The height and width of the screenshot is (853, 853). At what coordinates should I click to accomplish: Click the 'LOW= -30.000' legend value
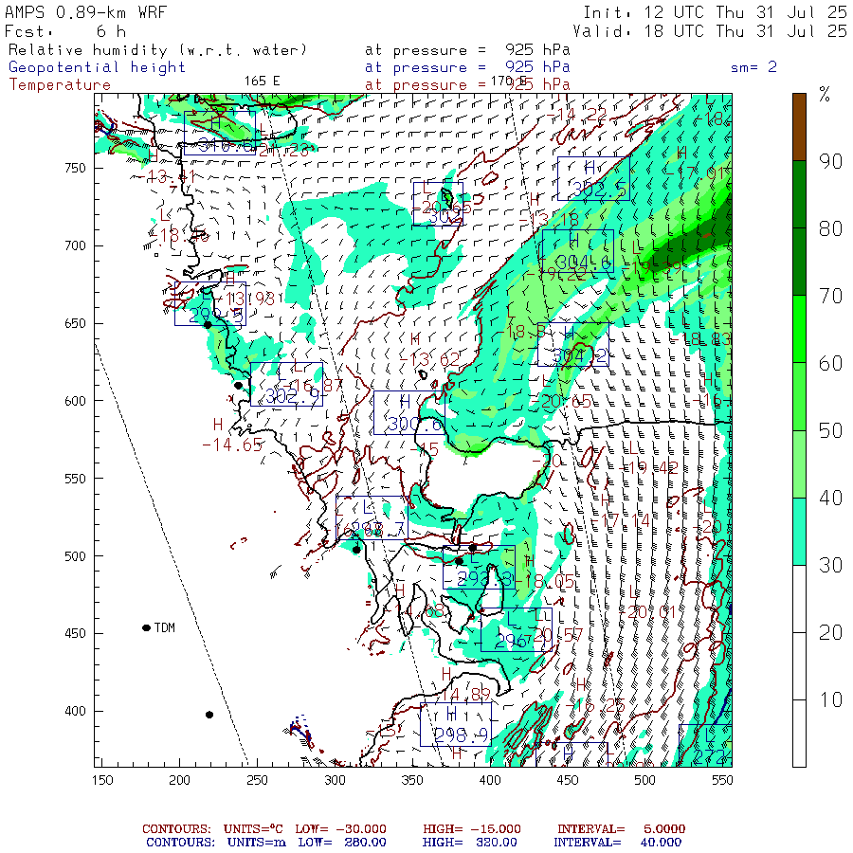coord(340,829)
